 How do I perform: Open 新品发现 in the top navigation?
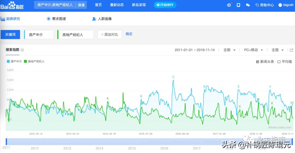(139, 5)
